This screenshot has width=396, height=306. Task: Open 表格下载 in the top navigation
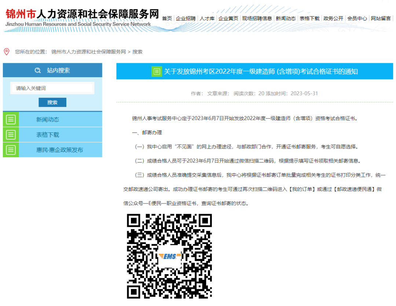click(309, 18)
